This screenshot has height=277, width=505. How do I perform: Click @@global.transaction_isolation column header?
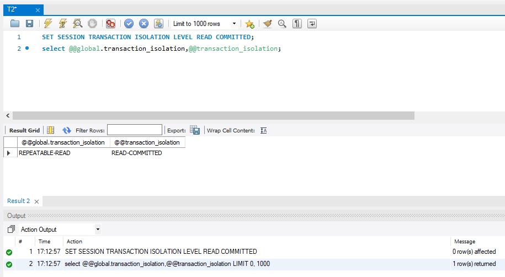(x=63, y=142)
